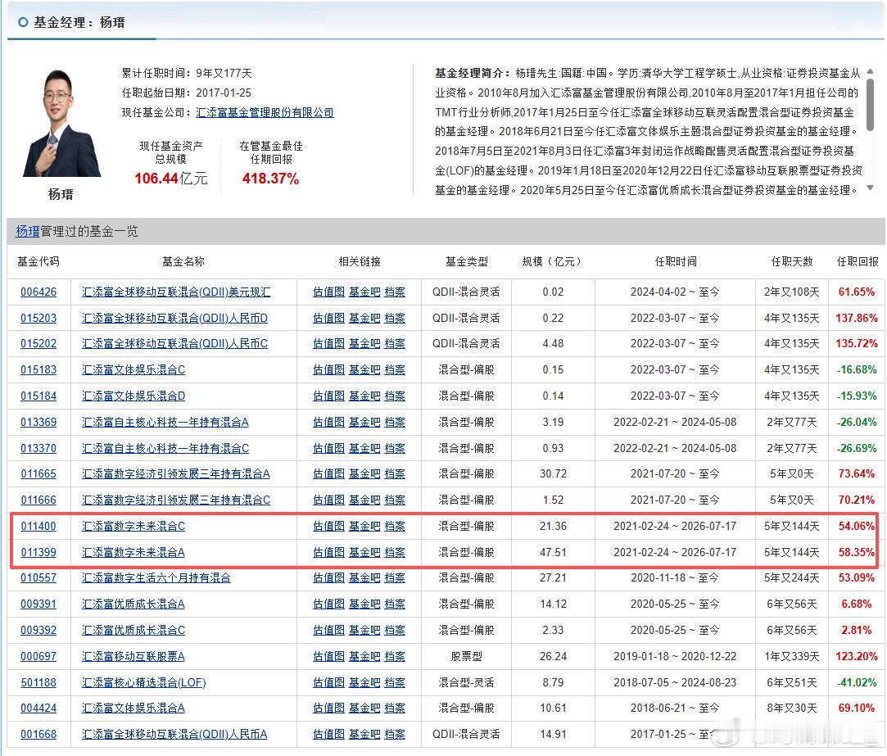This screenshot has width=887, height=756.
Task: Click the 杨瑨 link in the table heading
Action: pos(28,232)
